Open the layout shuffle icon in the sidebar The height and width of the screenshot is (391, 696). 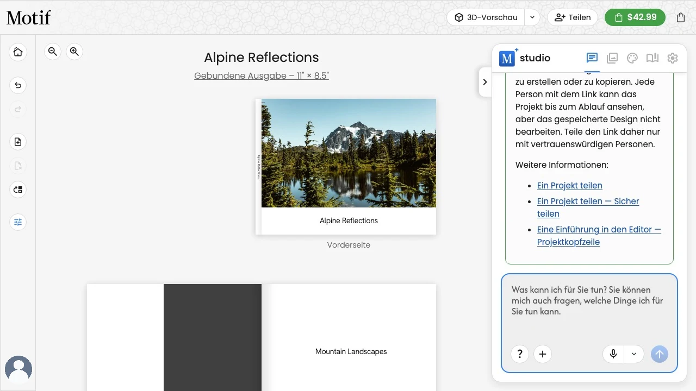tap(18, 190)
